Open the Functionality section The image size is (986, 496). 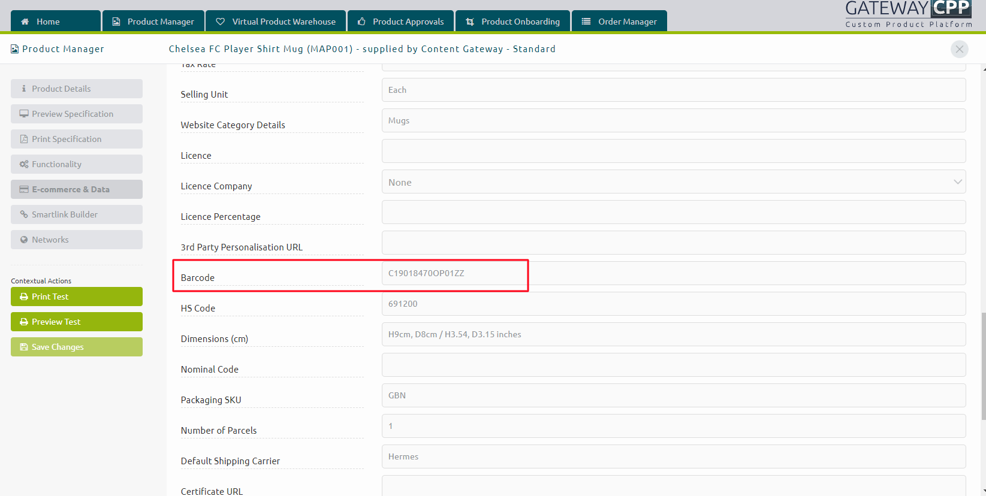[x=77, y=164]
